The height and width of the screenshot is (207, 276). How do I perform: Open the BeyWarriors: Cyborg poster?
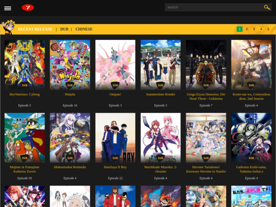[25, 65]
